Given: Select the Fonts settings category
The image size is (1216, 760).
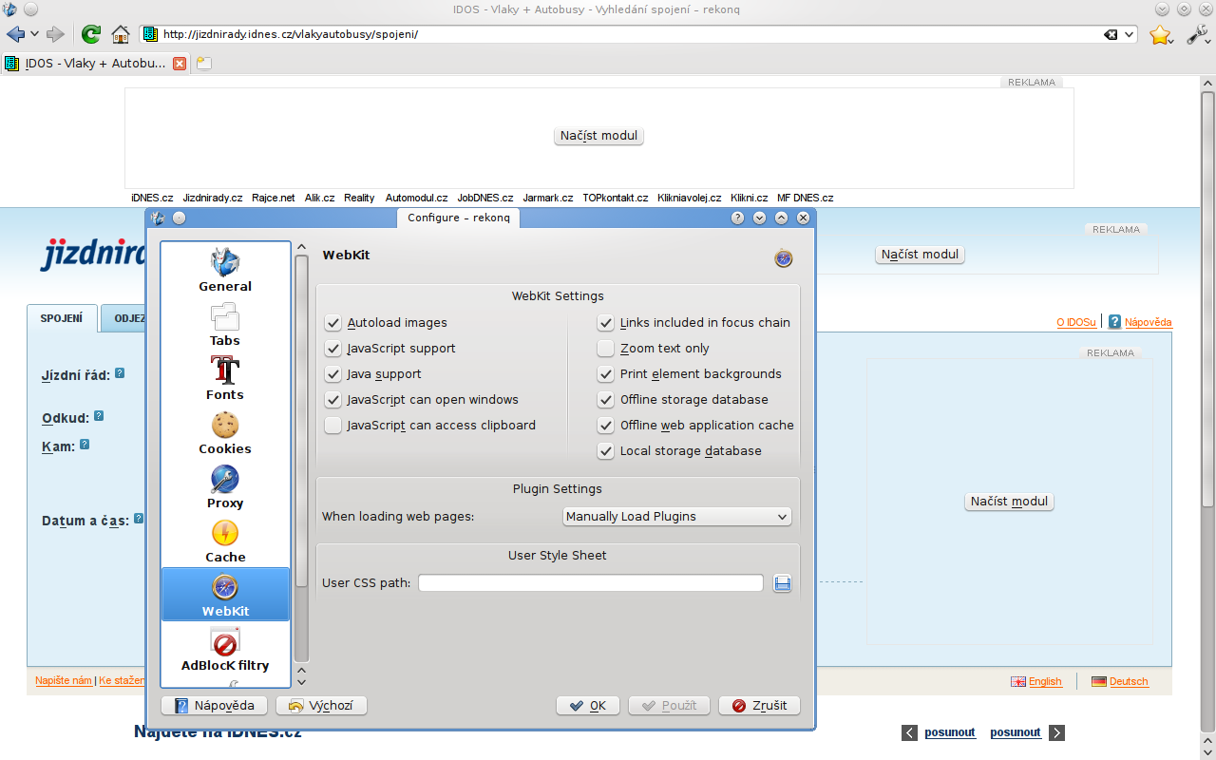Looking at the screenshot, I should pos(225,378).
